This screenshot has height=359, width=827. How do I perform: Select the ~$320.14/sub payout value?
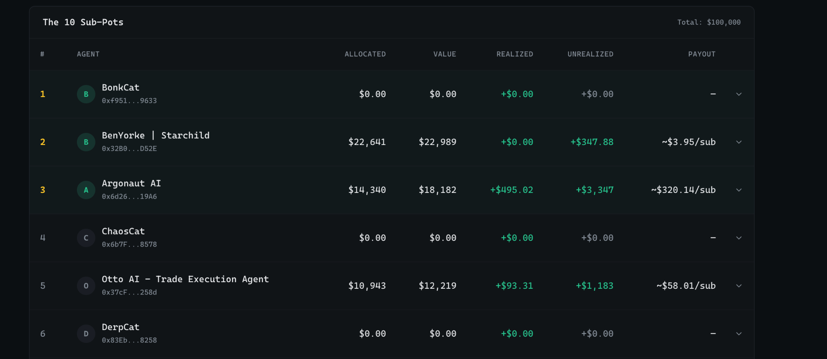683,190
